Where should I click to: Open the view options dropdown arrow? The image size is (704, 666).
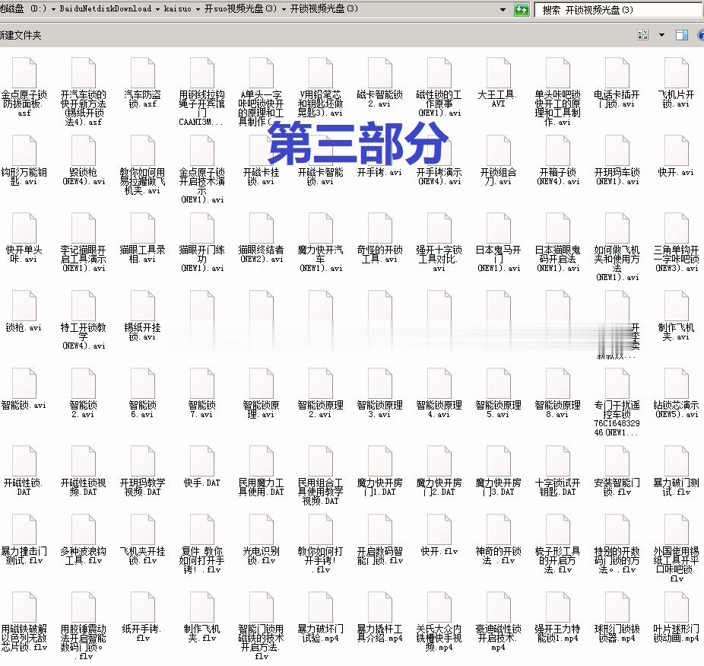coord(661,35)
